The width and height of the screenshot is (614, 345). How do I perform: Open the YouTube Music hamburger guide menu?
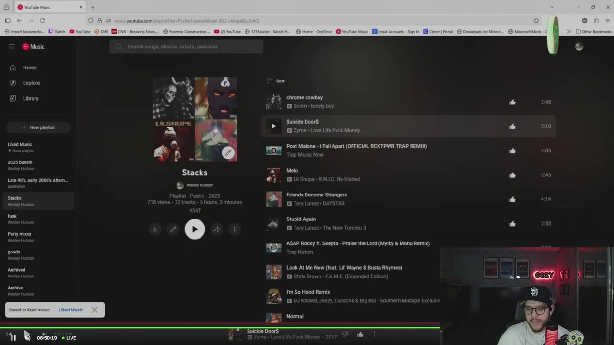(x=12, y=46)
